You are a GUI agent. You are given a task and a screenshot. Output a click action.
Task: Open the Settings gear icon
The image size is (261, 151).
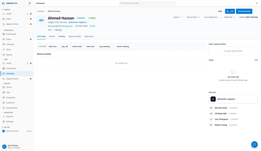tap(4, 122)
